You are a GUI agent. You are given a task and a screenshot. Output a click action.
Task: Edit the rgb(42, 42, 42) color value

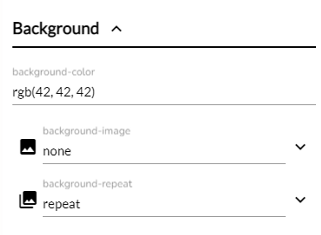(x=54, y=92)
